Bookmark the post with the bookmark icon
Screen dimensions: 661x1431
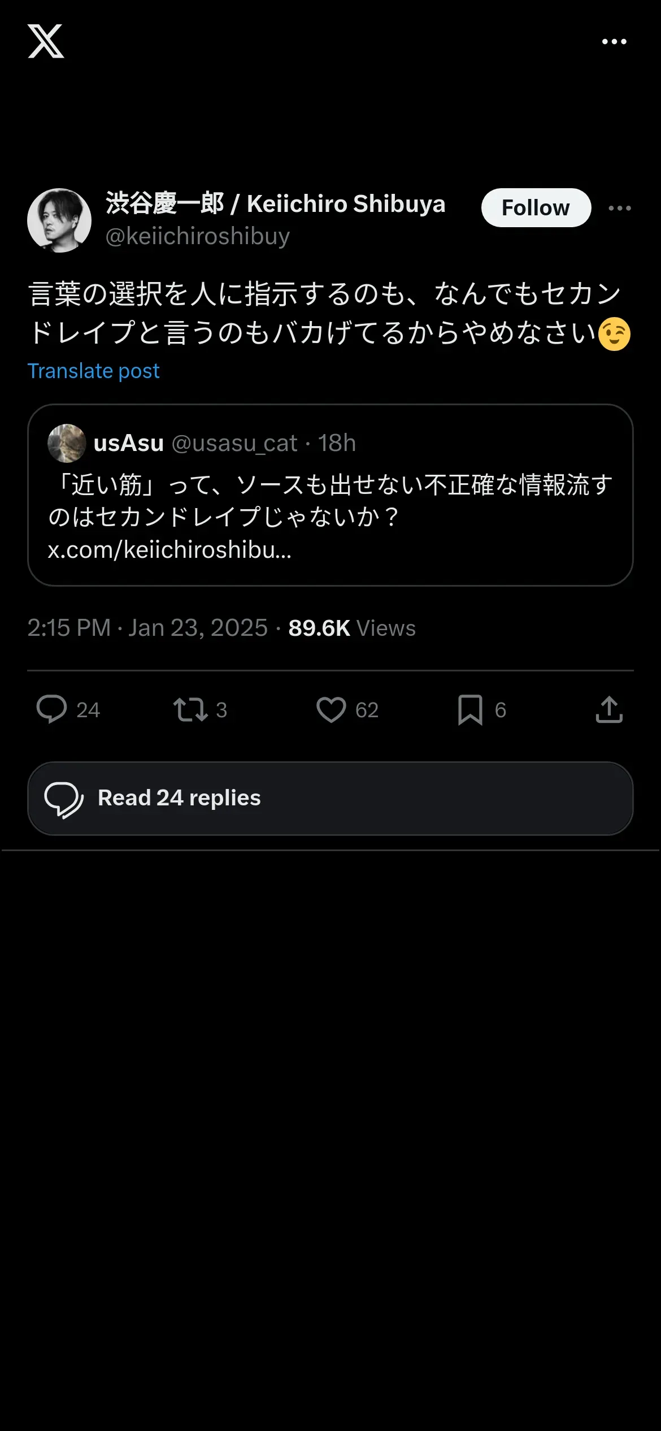470,709
